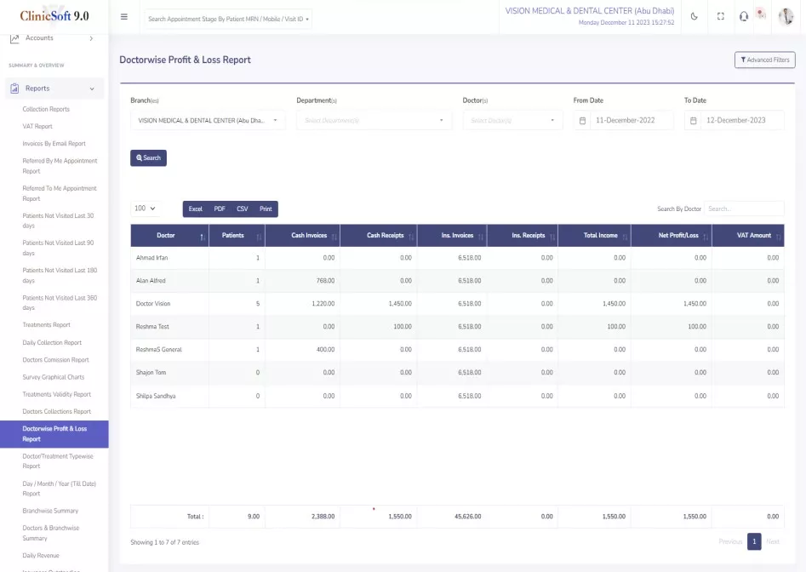Open Doctors Collections Report in sidebar

pyautogui.click(x=56, y=412)
